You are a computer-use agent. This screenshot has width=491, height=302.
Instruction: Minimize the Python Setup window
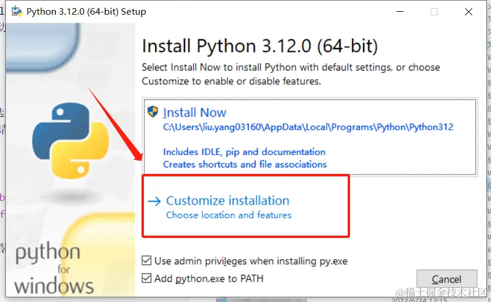coord(400,12)
